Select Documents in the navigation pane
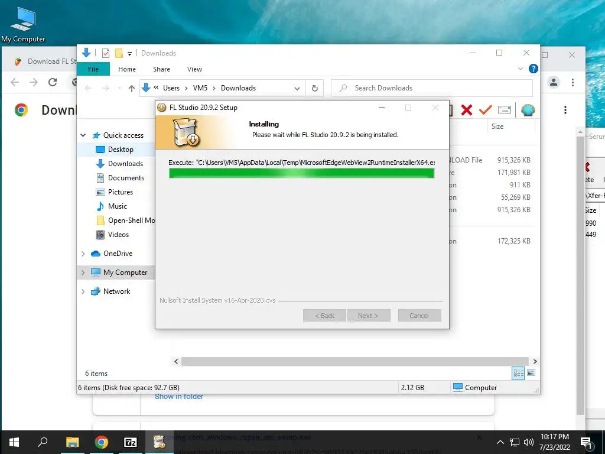Screen dimensions: 605x454 126,178
